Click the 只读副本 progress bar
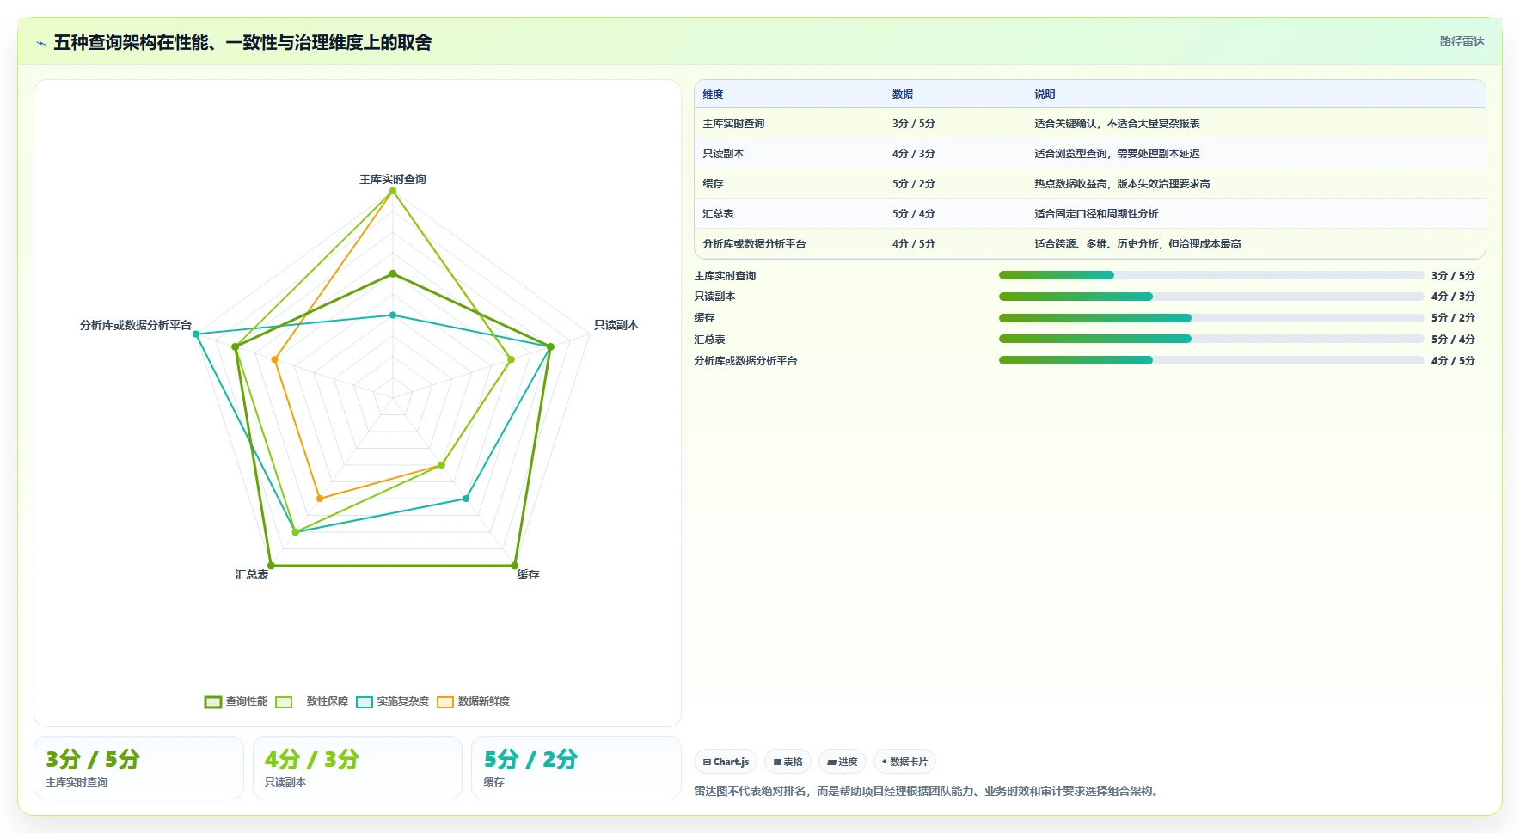 [x=1211, y=297]
